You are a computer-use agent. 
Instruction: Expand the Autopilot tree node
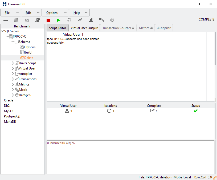click(13, 74)
